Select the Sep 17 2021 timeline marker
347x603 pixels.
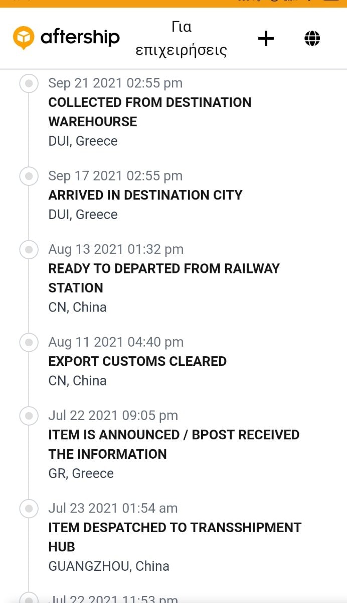pos(29,176)
